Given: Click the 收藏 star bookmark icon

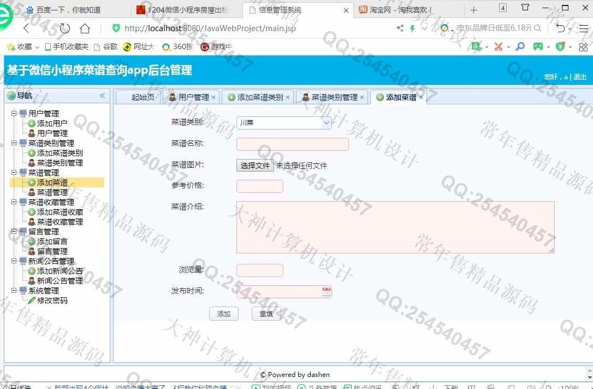Looking at the screenshot, I should [10, 47].
